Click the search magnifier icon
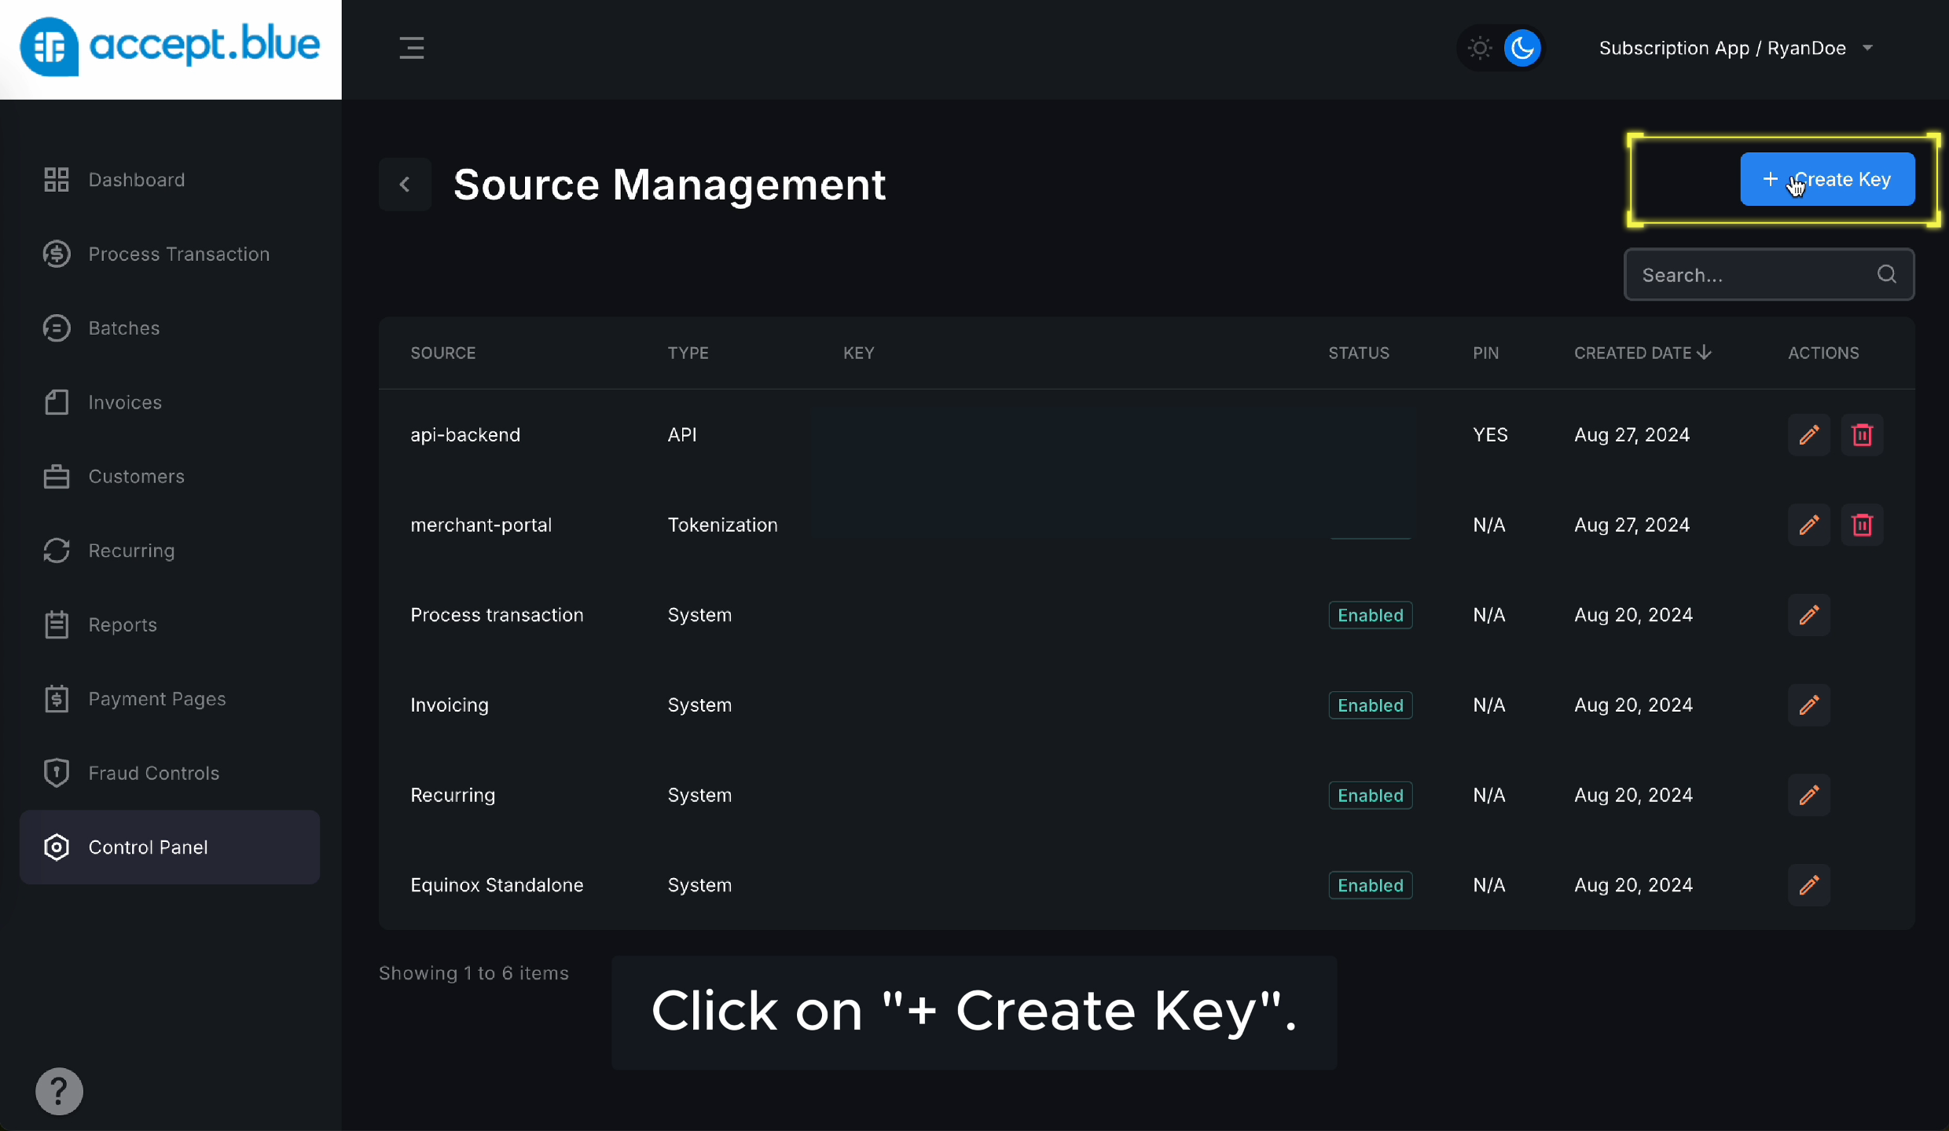The image size is (1949, 1131). point(1886,274)
